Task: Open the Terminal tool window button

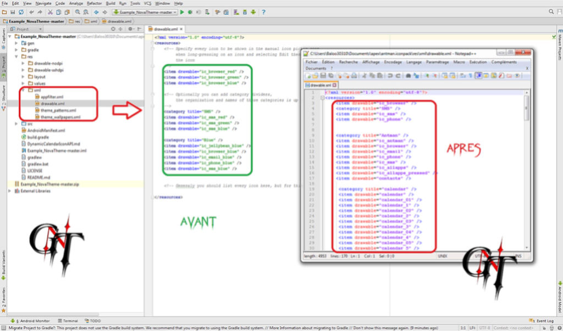Action: click(x=68, y=321)
